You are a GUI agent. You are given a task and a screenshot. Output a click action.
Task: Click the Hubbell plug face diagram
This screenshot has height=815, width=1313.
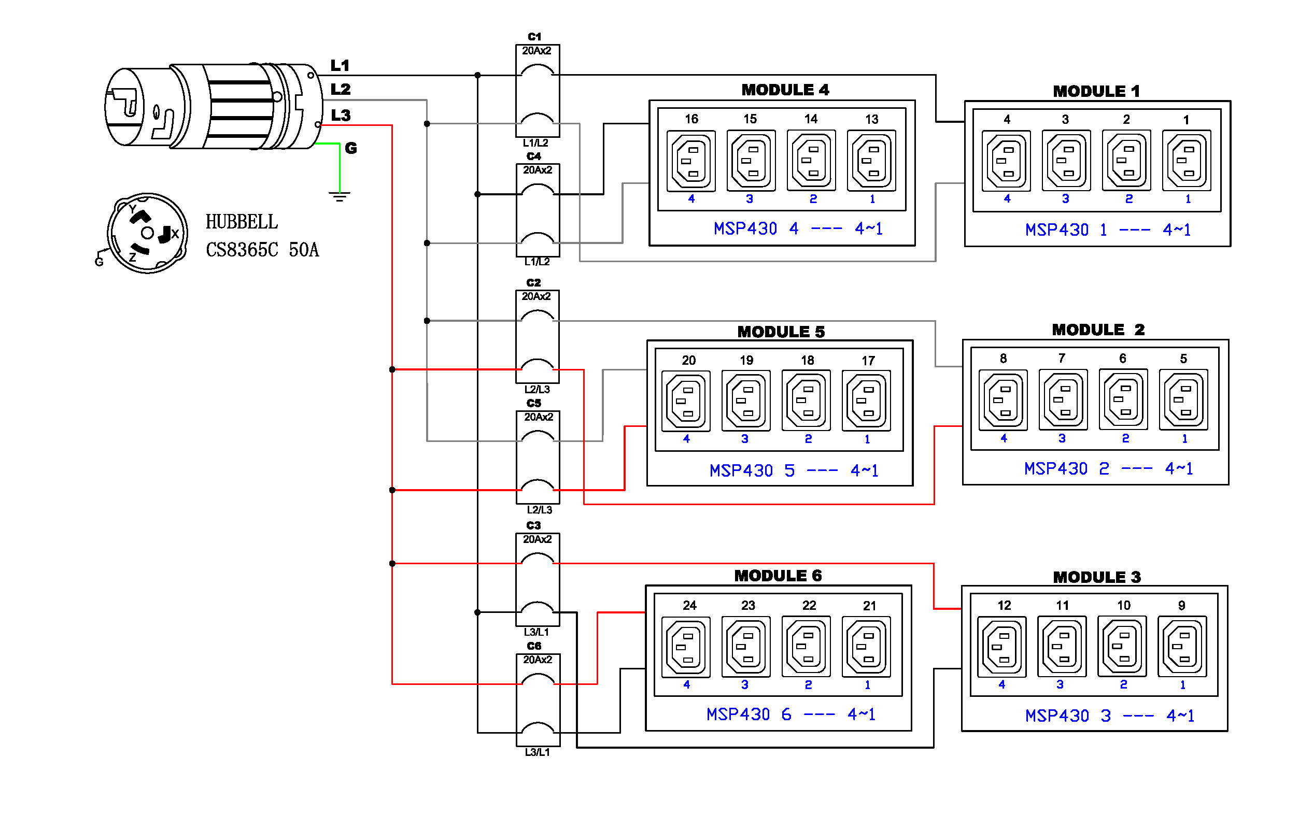coord(147,233)
